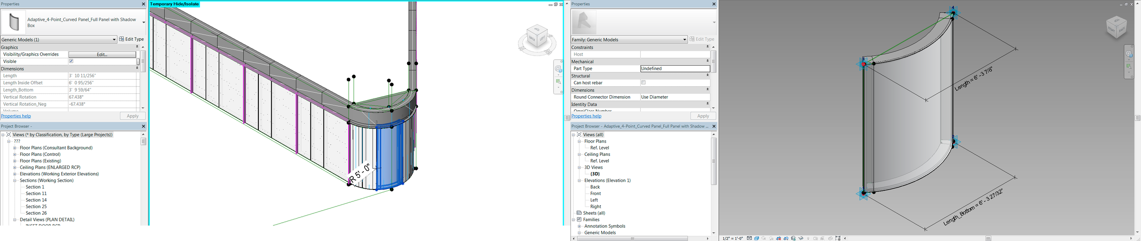Click right Project Browser horizontal scrollbar thumb
The width and height of the screenshot is (1141, 241).
coord(633,238)
